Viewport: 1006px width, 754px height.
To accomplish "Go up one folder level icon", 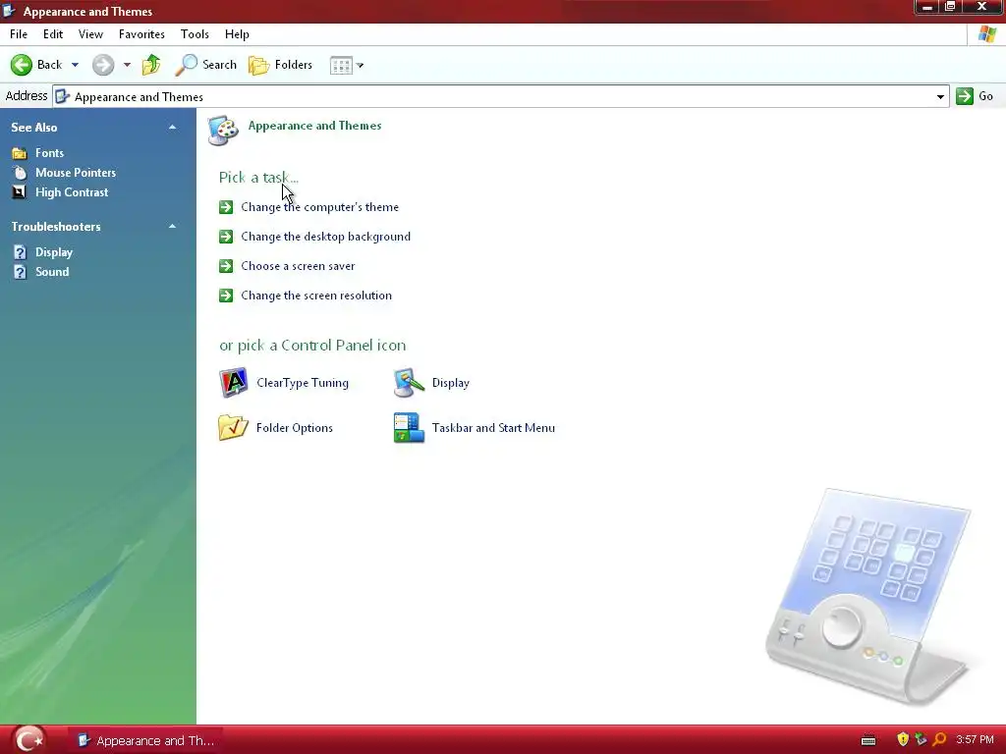I will point(151,65).
